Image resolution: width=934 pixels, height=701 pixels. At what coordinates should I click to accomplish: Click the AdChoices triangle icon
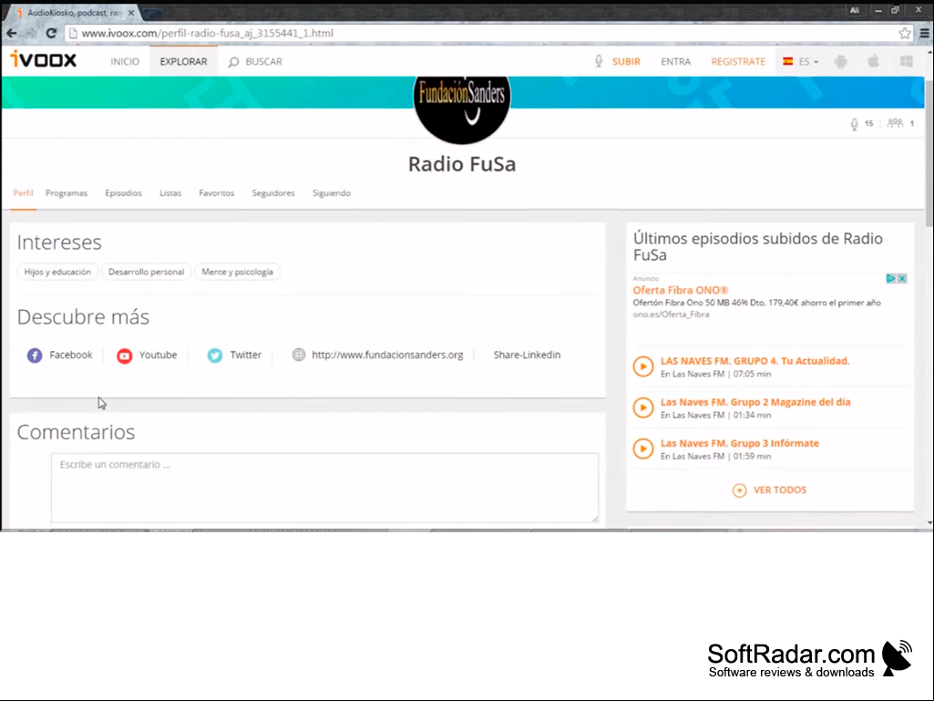coord(890,278)
